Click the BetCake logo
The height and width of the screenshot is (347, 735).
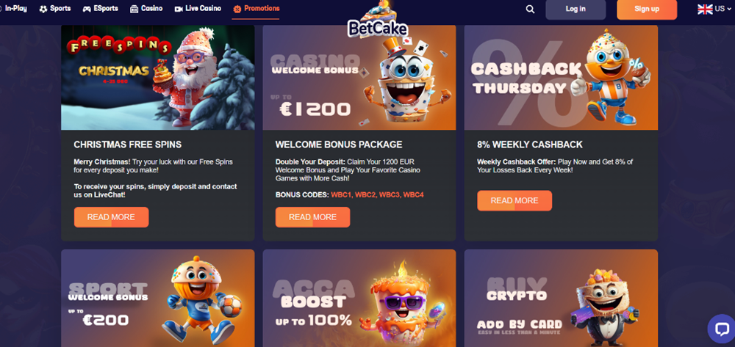point(377,21)
